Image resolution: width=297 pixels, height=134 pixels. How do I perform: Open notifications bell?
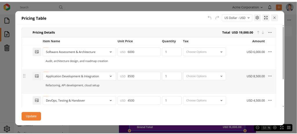[270, 7]
